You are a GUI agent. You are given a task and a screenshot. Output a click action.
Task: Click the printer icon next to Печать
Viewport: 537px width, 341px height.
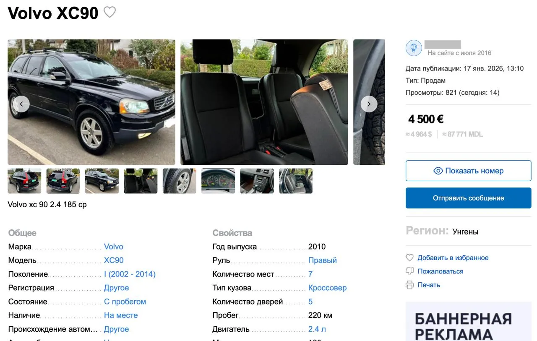pos(410,285)
